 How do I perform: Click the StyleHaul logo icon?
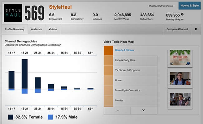click(x=13, y=14)
